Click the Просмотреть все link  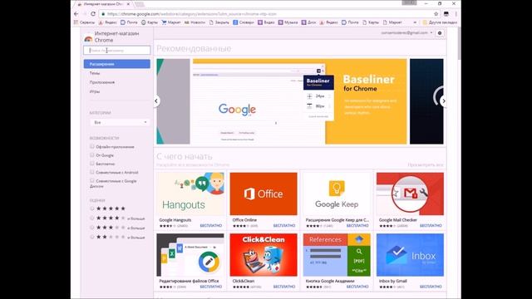[426, 164]
